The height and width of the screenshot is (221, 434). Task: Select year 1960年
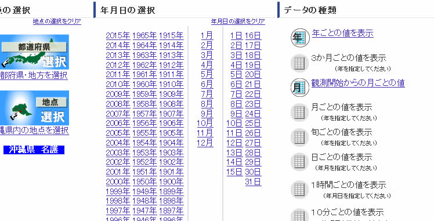coord(144,84)
